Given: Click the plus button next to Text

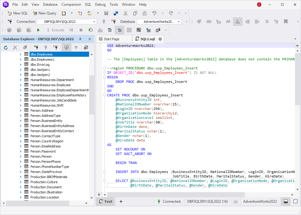Looking at the screenshot, I should [121, 201].
